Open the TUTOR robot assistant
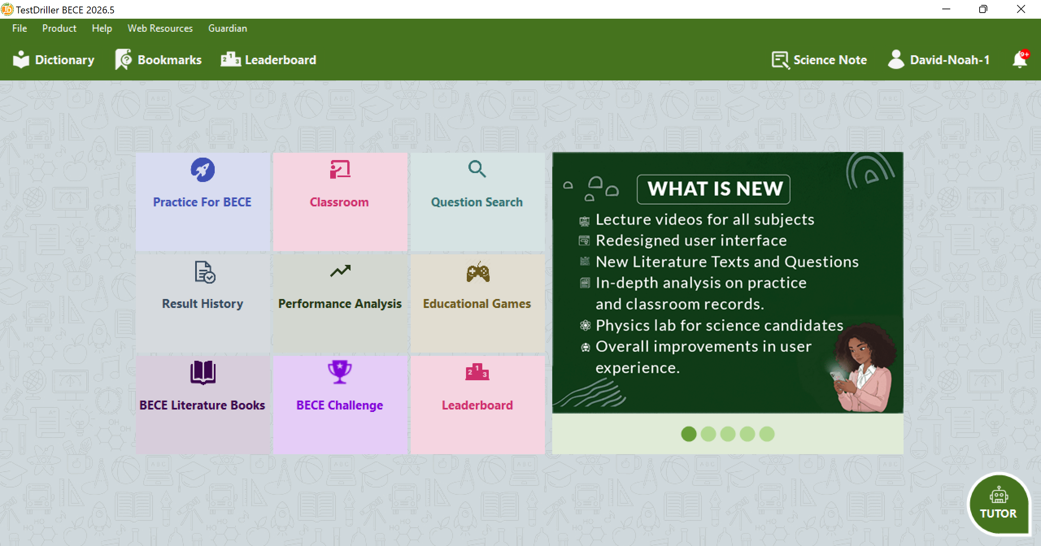This screenshot has height=546, width=1041. click(998, 504)
